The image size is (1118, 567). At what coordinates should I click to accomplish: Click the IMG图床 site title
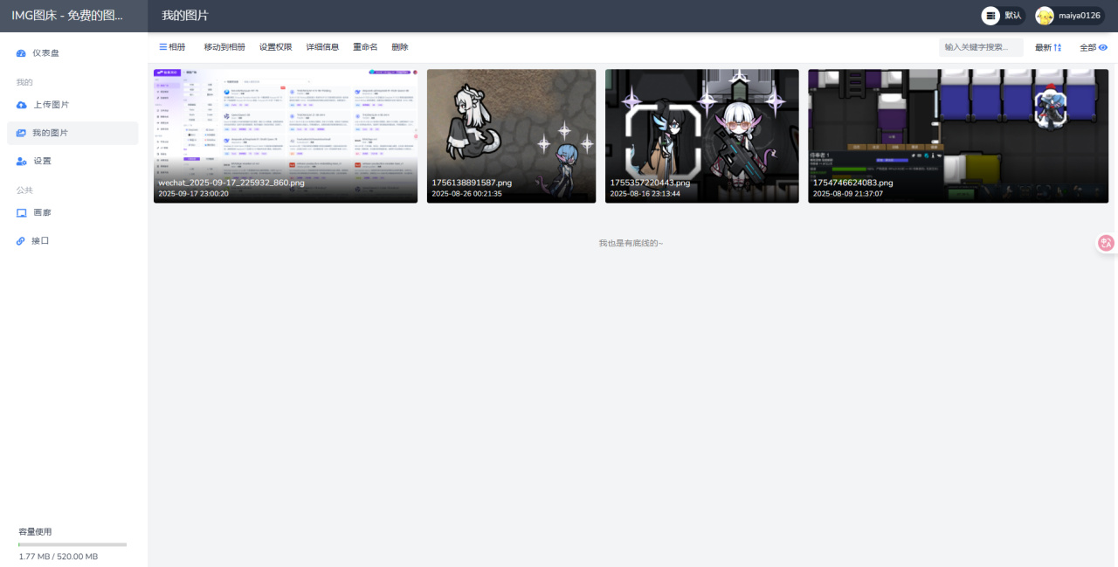(x=67, y=16)
